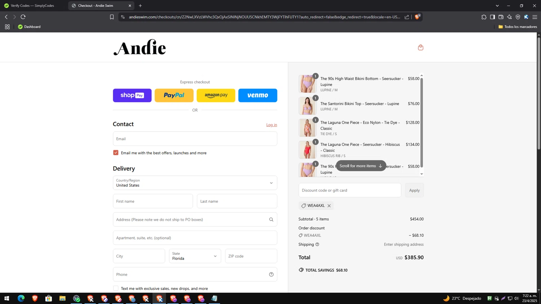Focus the City input field
This screenshot has height=304, width=541.
(139, 256)
